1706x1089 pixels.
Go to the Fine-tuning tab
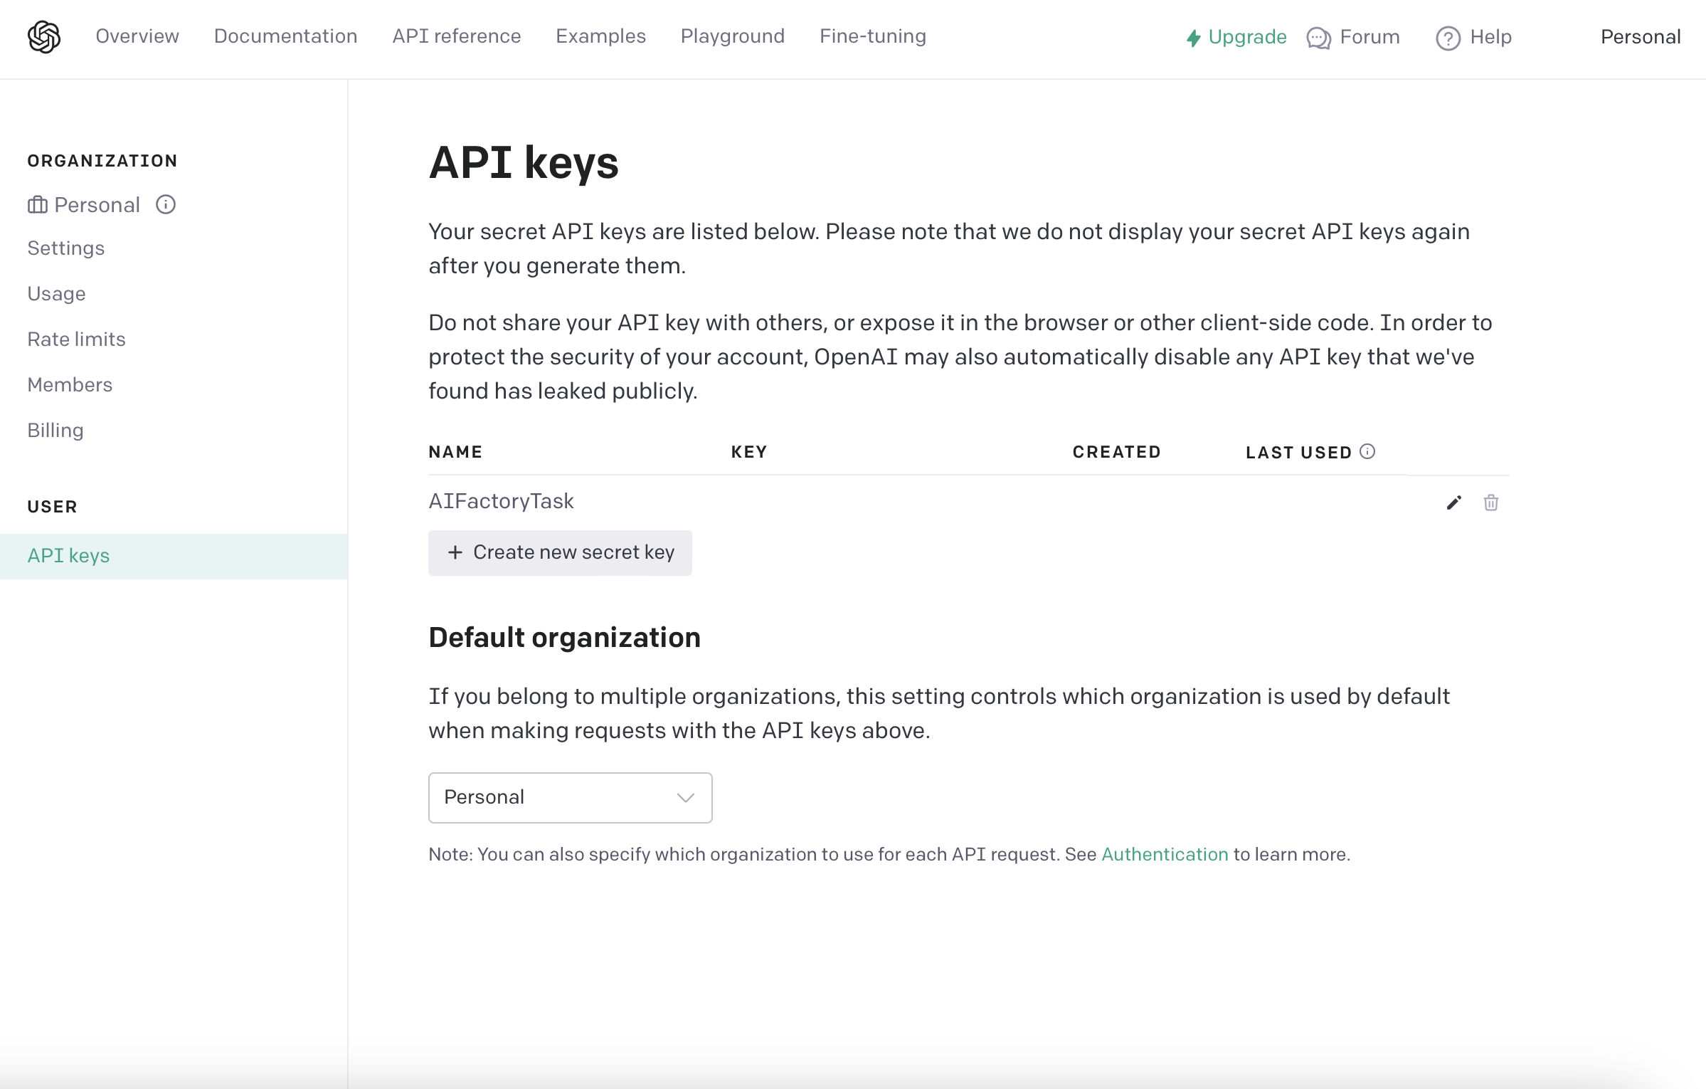pyautogui.click(x=873, y=36)
